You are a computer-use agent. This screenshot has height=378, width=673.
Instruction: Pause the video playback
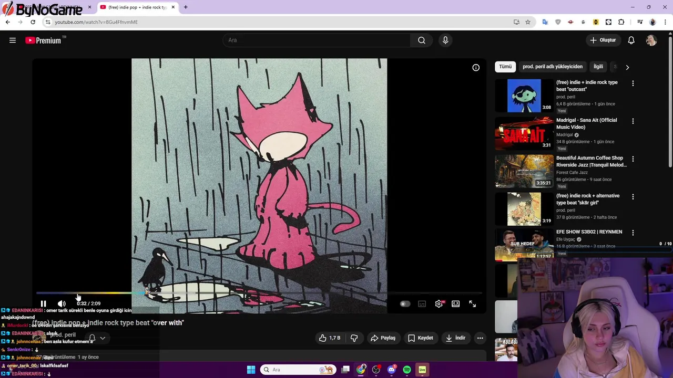43,304
